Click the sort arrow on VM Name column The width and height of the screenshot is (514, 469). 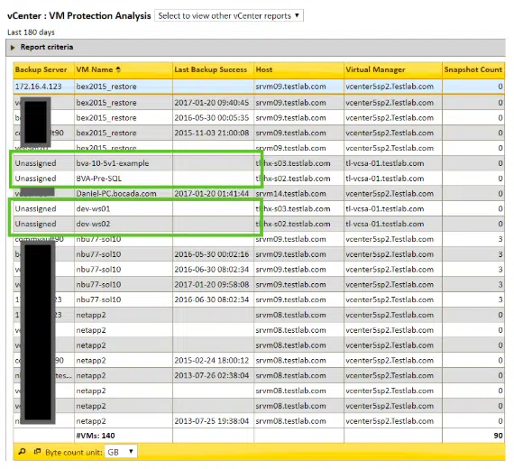(118, 69)
